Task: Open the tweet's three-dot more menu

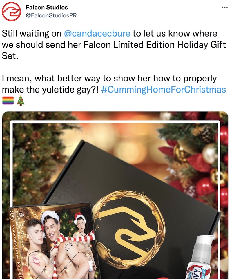Action: coord(225,7)
